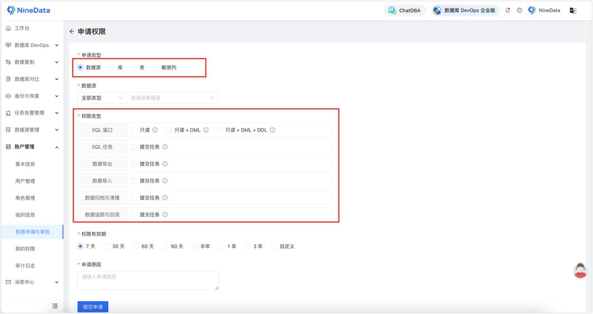Expand 数据库 DevOps sidebar menu
593x314 pixels.
pos(57,45)
